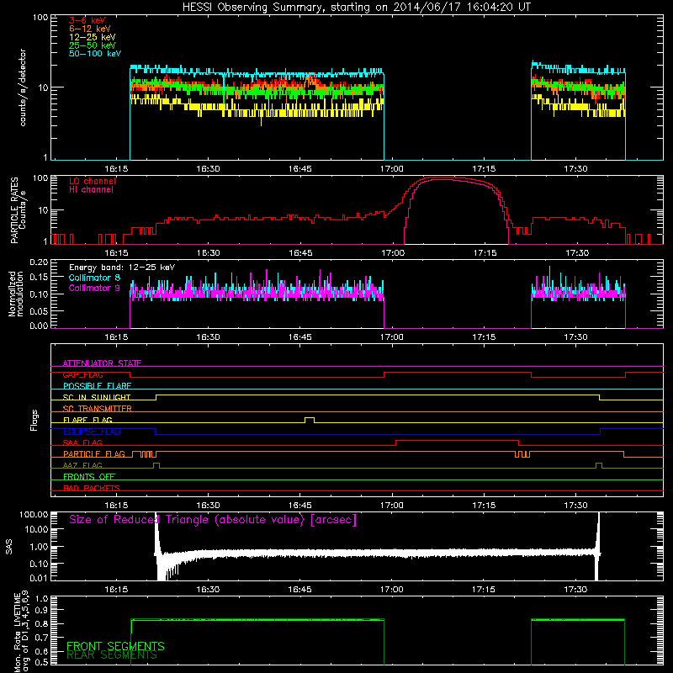
Task: Select the FRONT SEGMENTS legend label
Action: pos(115,646)
